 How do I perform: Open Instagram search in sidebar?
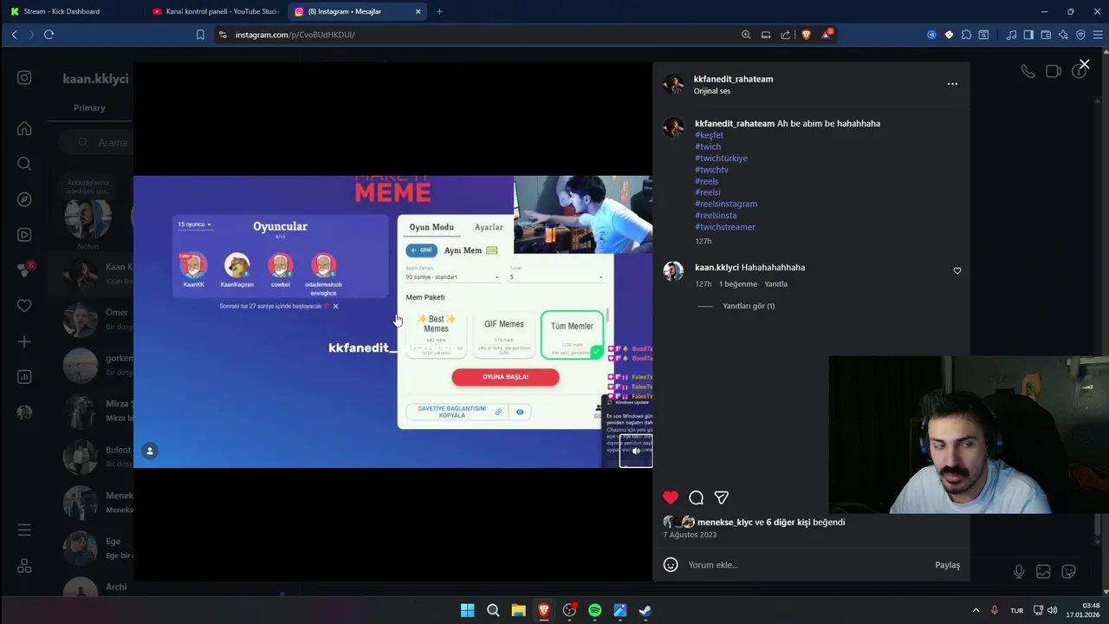pyautogui.click(x=24, y=164)
